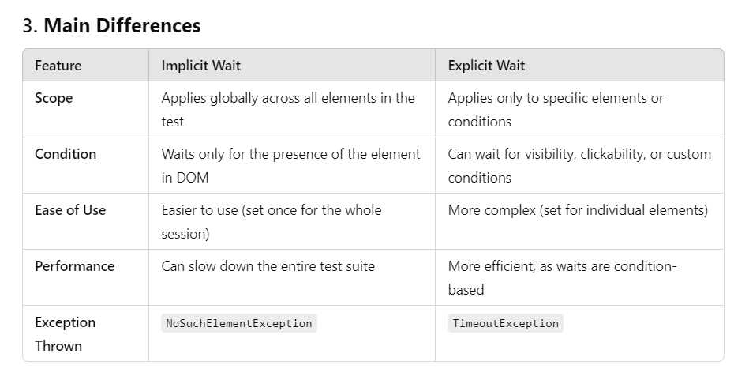Click the TimeoutException code snippet
Viewport: 749px width, 384px height.
point(505,323)
